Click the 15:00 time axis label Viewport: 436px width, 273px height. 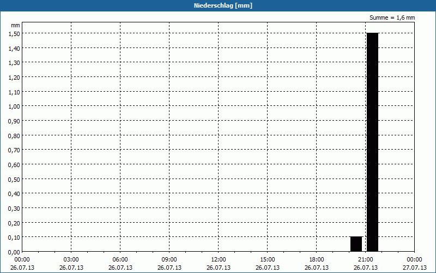pyautogui.click(x=268, y=259)
